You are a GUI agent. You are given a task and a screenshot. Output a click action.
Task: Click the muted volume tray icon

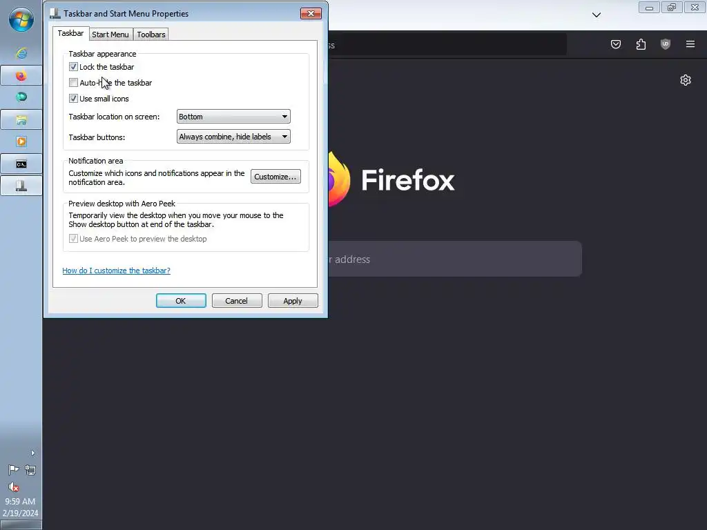[13, 487]
